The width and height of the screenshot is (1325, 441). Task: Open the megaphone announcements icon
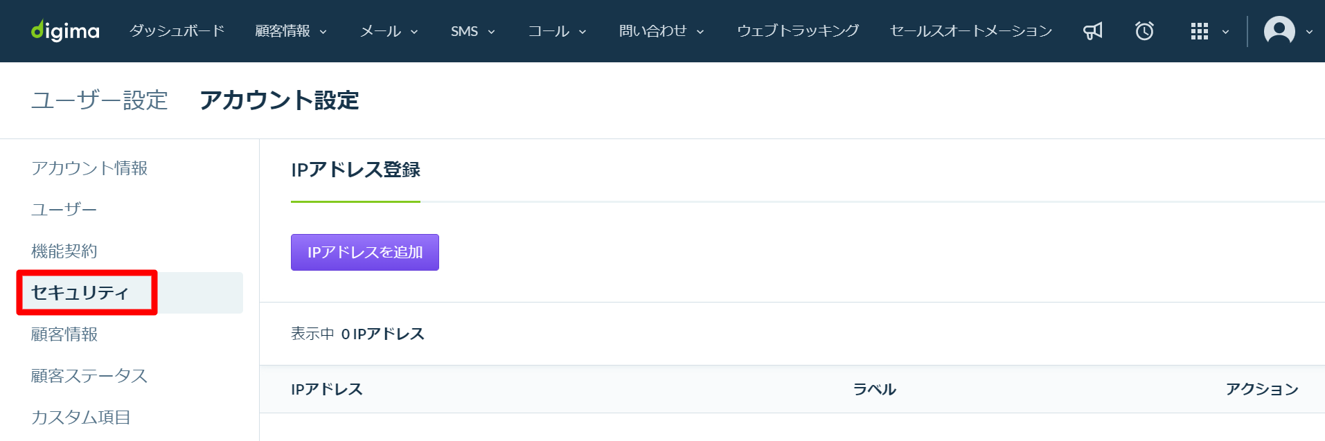click(1093, 31)
